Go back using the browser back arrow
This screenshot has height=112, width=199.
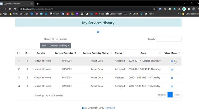tap(1, 9)
